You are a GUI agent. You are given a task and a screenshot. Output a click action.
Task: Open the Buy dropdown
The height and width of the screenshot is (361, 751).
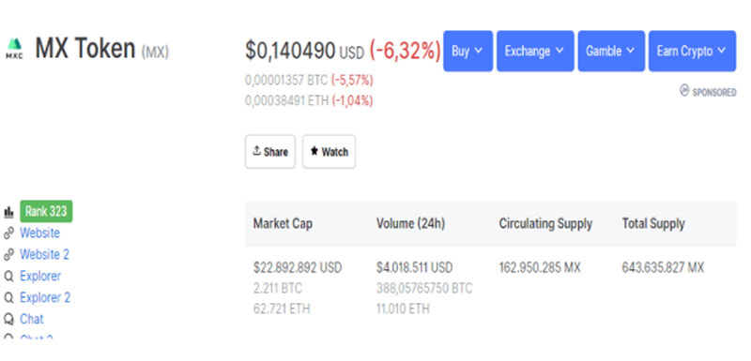click(x=467, y=52)
